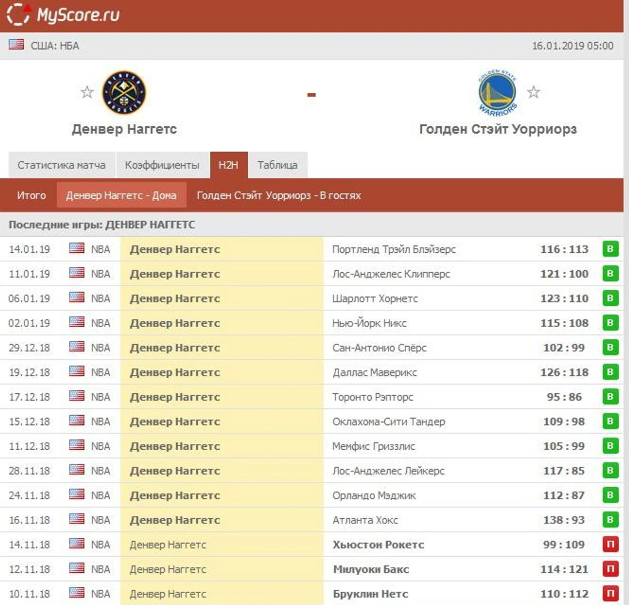
Task: Click win badge for Portland Trail Blazers game
Action: coord(610,249)
